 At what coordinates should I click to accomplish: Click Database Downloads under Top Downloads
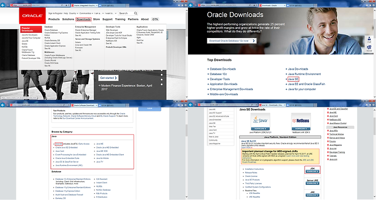(223, 69)
